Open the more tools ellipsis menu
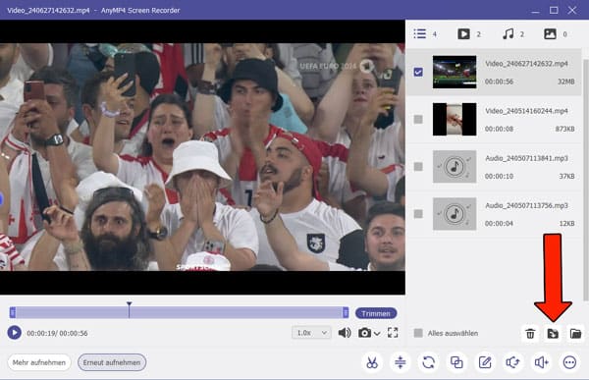Image resolution: width=589 pixels, height=380 pixels. coord(569,362)
